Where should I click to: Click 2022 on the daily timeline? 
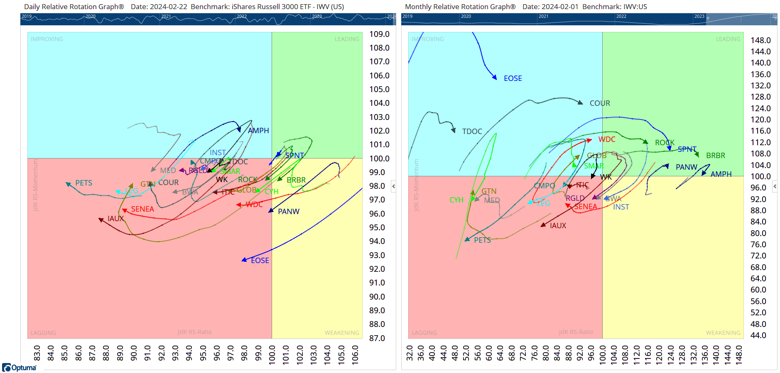242,16
